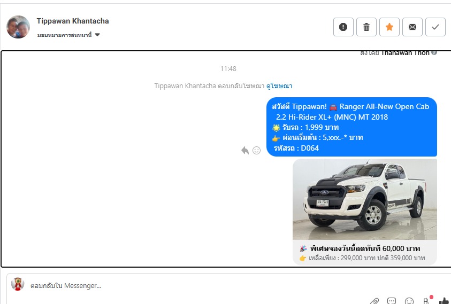
Task: Send a thumbs-up like
Action: pos(445,301)
